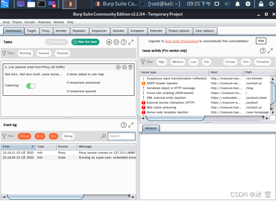Select the SMTP header injection issue row
Image resolution: width=276 pixels, height=201 pixels.
click(x=205, y=83)
